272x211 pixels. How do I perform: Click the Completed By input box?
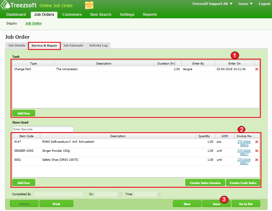click(58, 194)
